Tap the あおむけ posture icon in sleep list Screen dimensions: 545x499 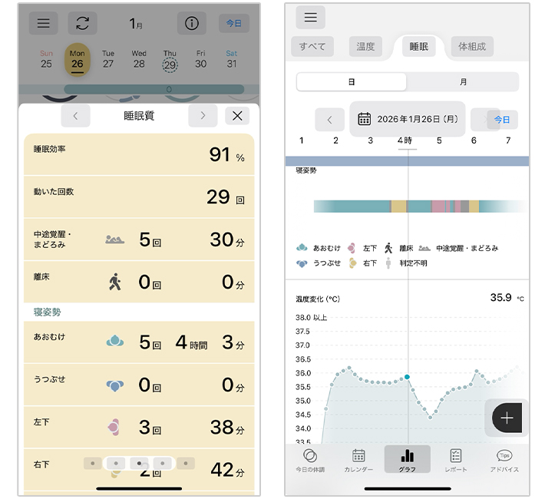(x=115, y=341)
